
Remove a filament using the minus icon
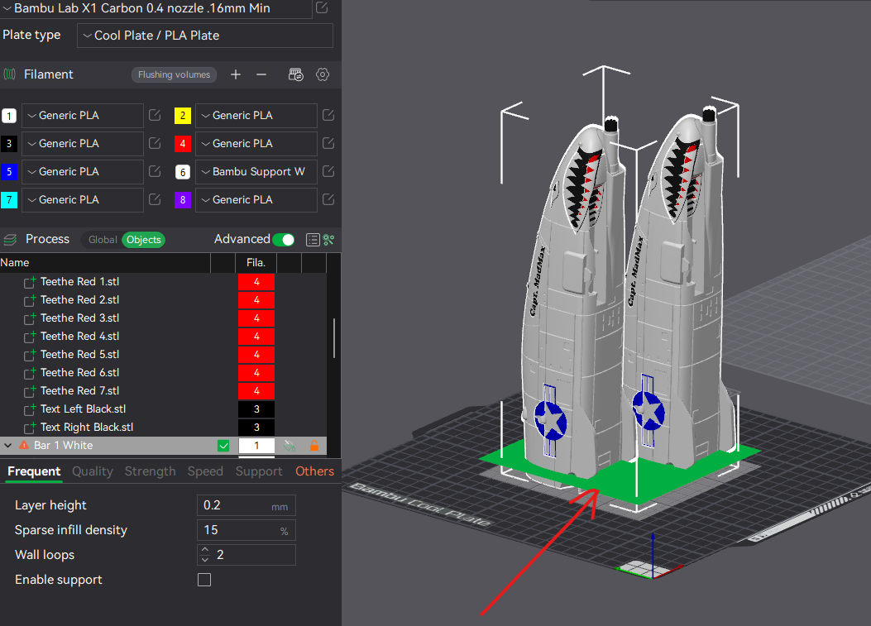(x=261, y=74)
